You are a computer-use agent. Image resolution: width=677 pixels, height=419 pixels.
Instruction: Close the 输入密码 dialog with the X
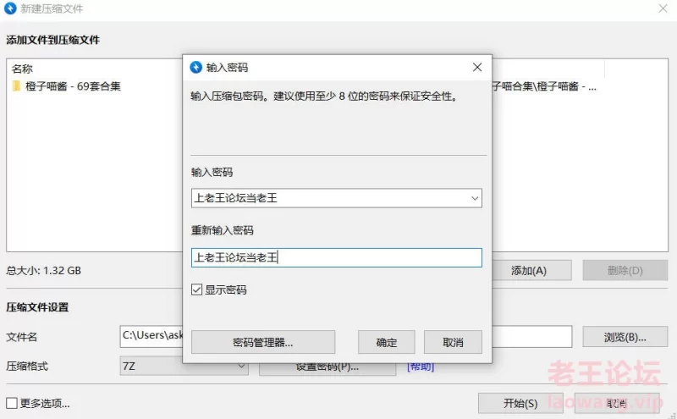pos(476,67)
